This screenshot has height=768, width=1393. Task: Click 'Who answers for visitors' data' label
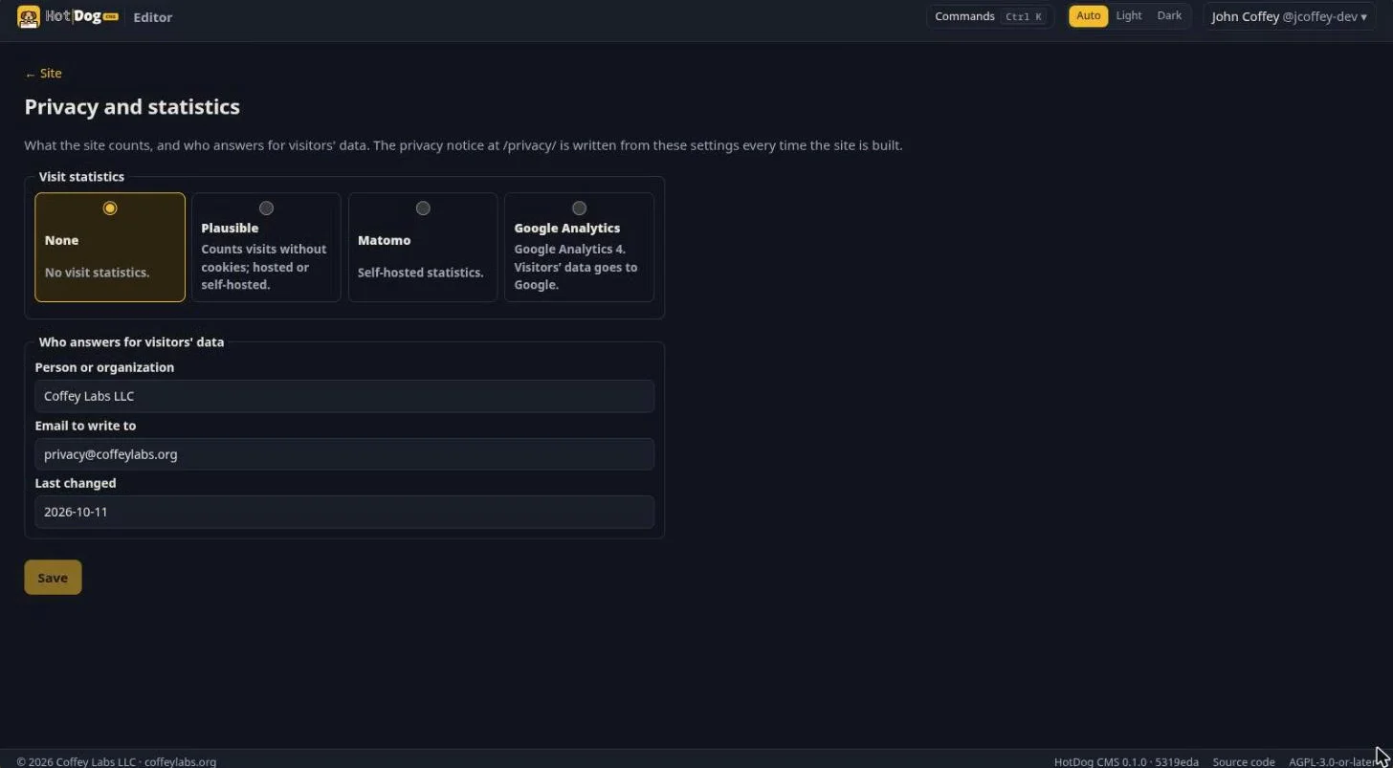131,342
